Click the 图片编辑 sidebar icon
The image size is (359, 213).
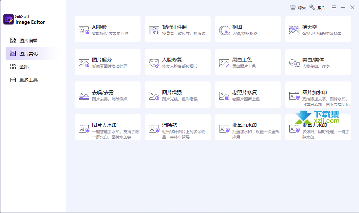(x=13, y=41)
